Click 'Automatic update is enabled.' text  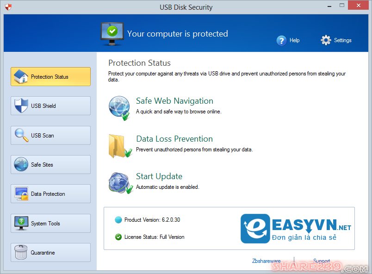(167, 187)
